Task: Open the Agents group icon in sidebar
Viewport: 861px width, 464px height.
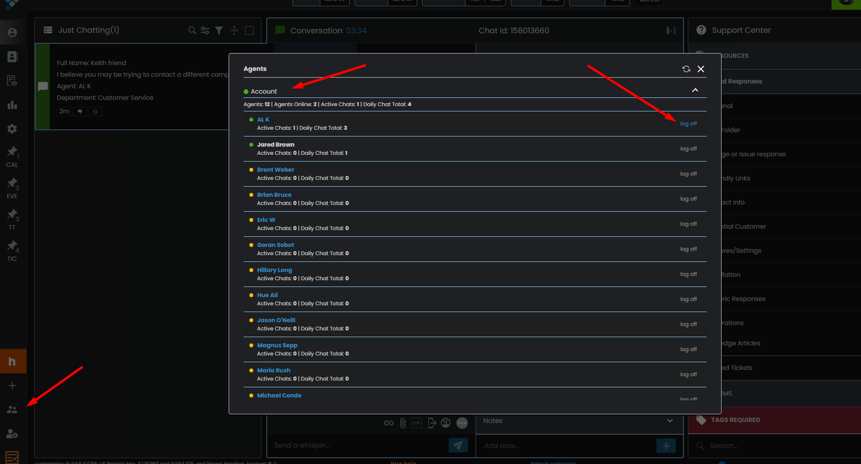Action: 12,409
